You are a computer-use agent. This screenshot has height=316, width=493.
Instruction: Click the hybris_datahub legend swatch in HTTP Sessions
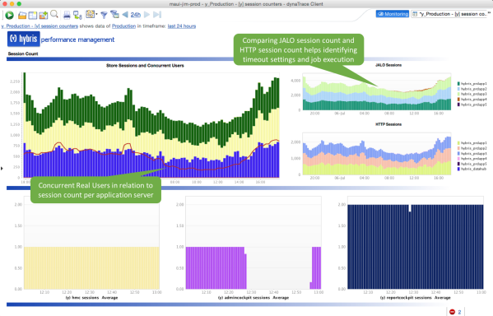pyautogui.click(x=458, y=169)
